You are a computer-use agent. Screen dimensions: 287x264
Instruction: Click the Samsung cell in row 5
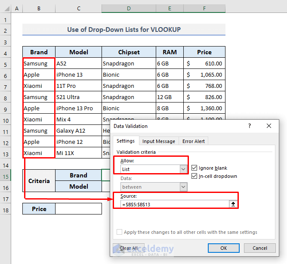(39, 63)
